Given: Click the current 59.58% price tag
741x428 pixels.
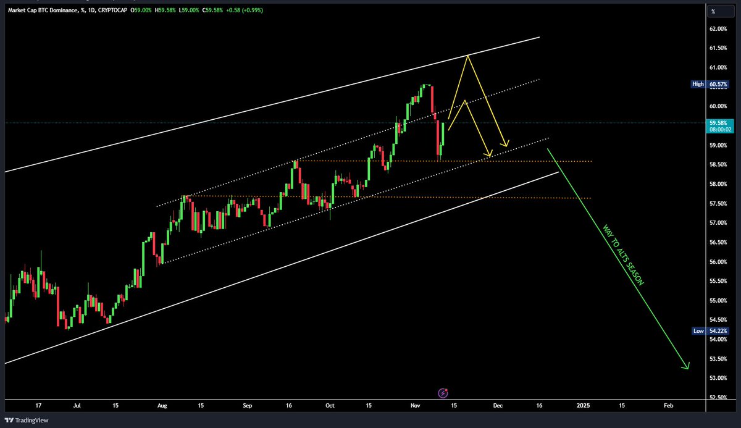Looking at the screenshot, I should point(718,122).
